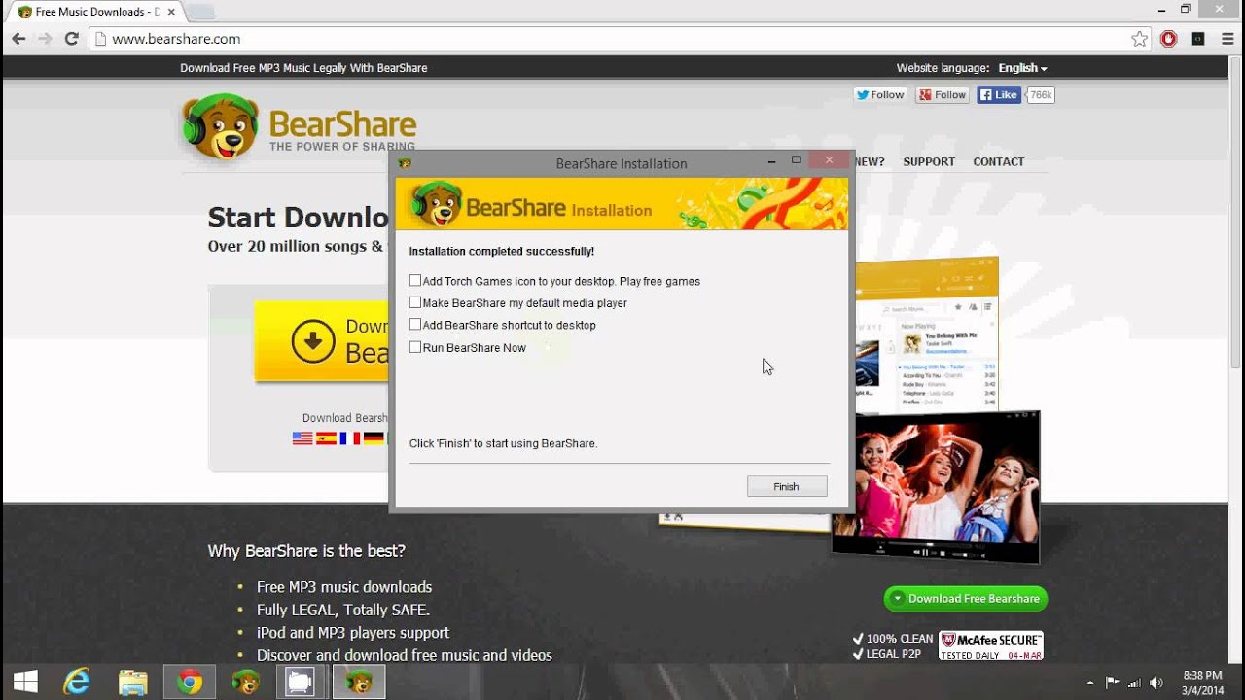This screenshot has width=1245, height=700.
Task: Click browser forward arrow
Action: 45,39
